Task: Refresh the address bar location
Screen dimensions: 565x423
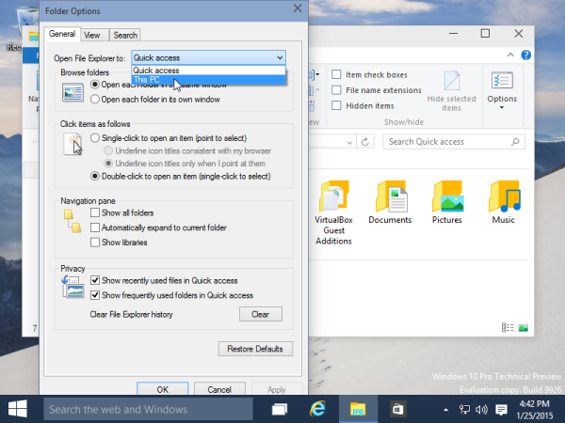Action: (365, 142)
